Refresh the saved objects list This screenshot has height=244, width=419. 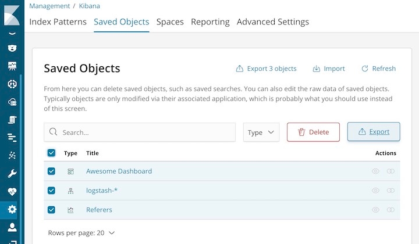pyautogui.click(x=378, y=69)
